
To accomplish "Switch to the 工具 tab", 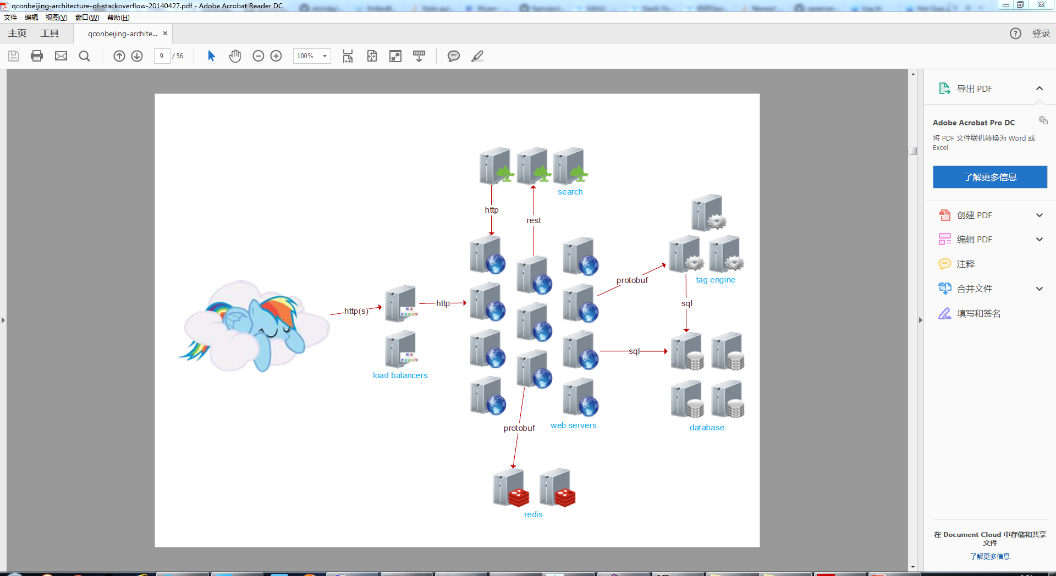I will tap(50, 34).
